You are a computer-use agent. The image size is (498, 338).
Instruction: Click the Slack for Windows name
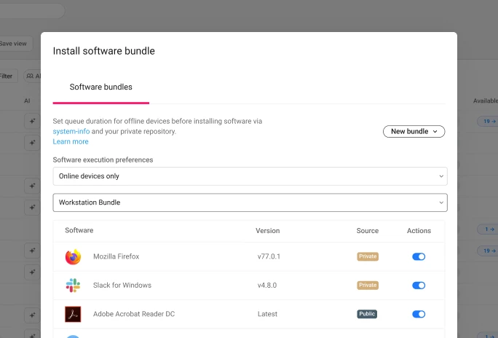click(x=122, y=286)
